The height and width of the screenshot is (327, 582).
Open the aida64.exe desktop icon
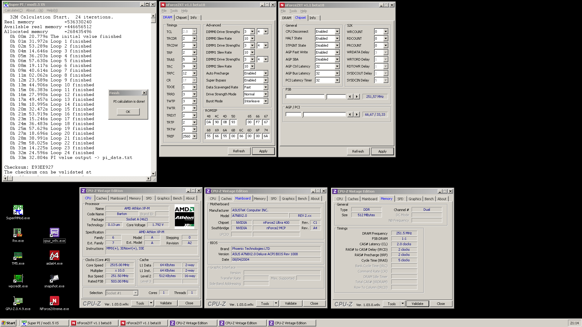pos(54,258)
